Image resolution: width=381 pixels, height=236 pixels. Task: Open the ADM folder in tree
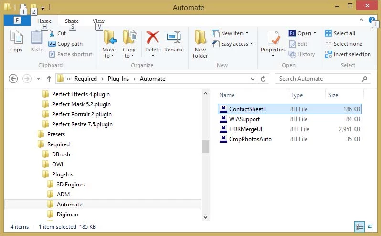point(63,194)
